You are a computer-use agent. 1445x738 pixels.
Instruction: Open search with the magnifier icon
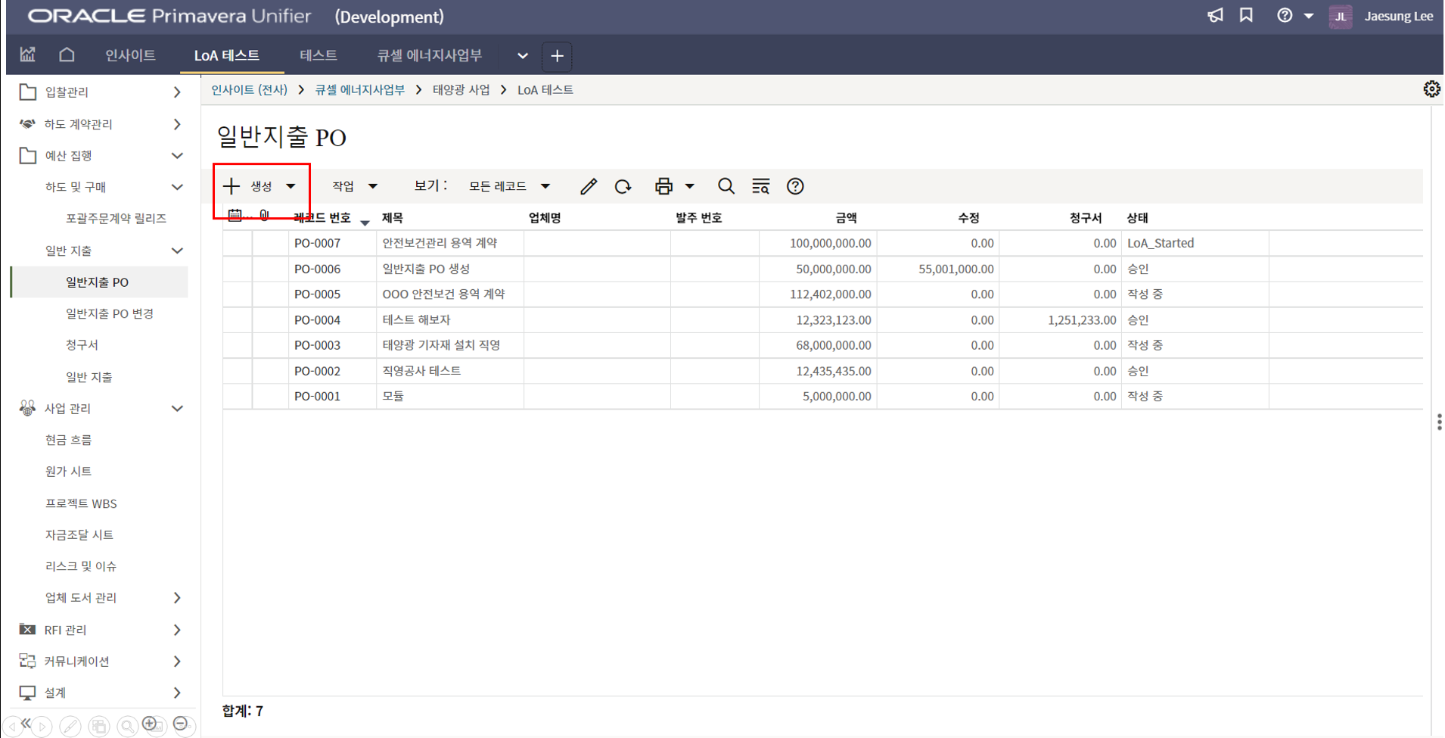coord(726,186)
